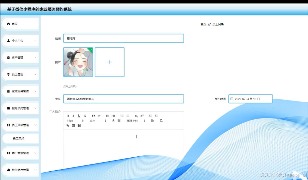Apply superscript formatting
308x180 pixels.
tap(142, 116)
